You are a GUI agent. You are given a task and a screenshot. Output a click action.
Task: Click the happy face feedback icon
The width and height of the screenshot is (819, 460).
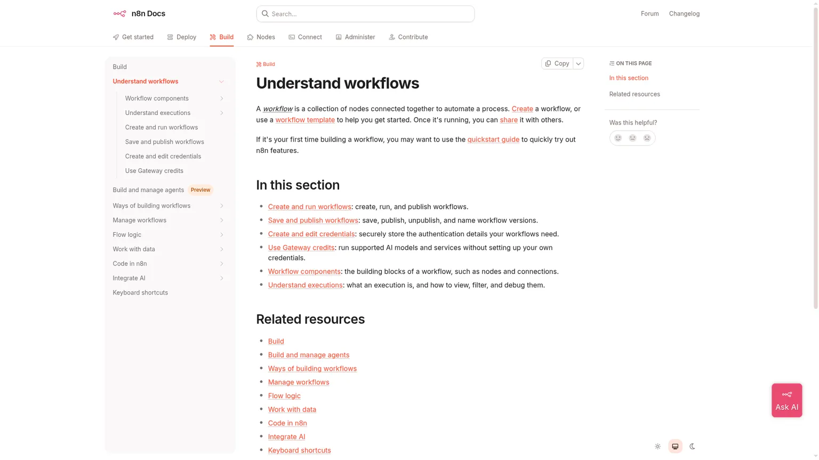click(618, 138)
